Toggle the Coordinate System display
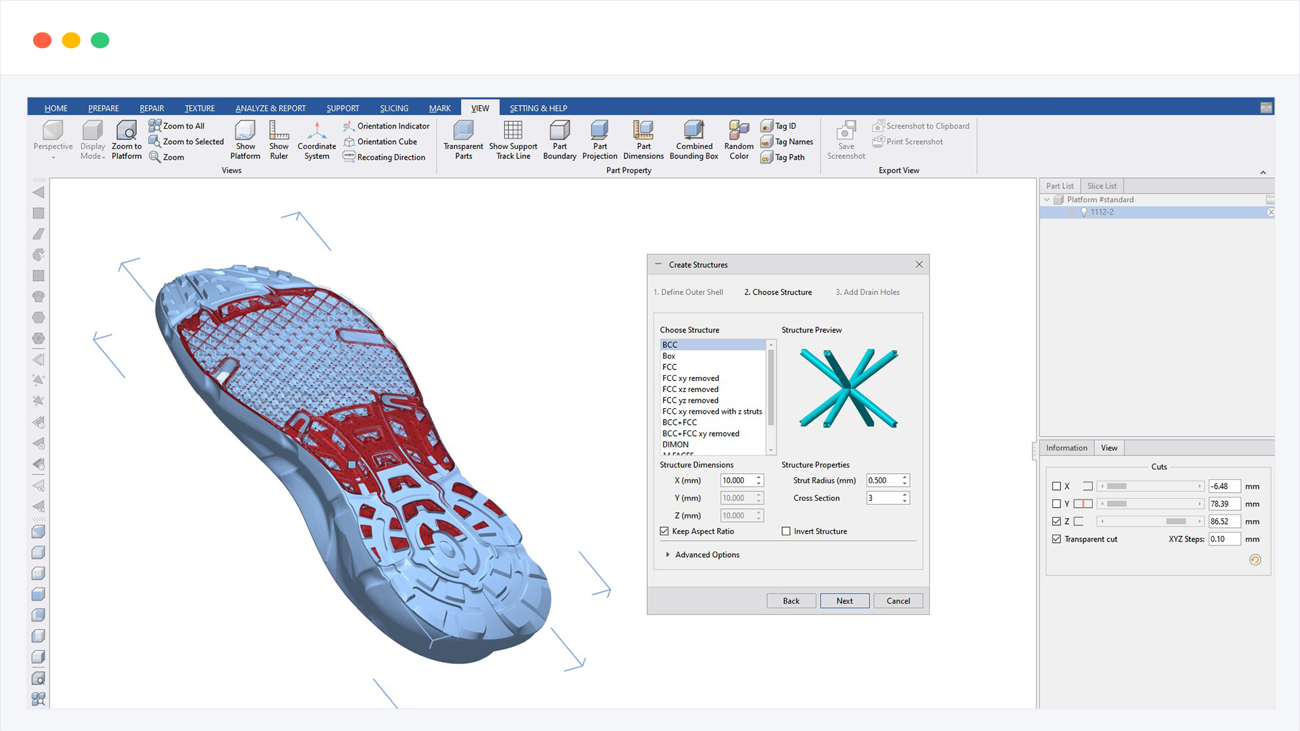This screenshot has width=1300, height=731. coord(317,140)
